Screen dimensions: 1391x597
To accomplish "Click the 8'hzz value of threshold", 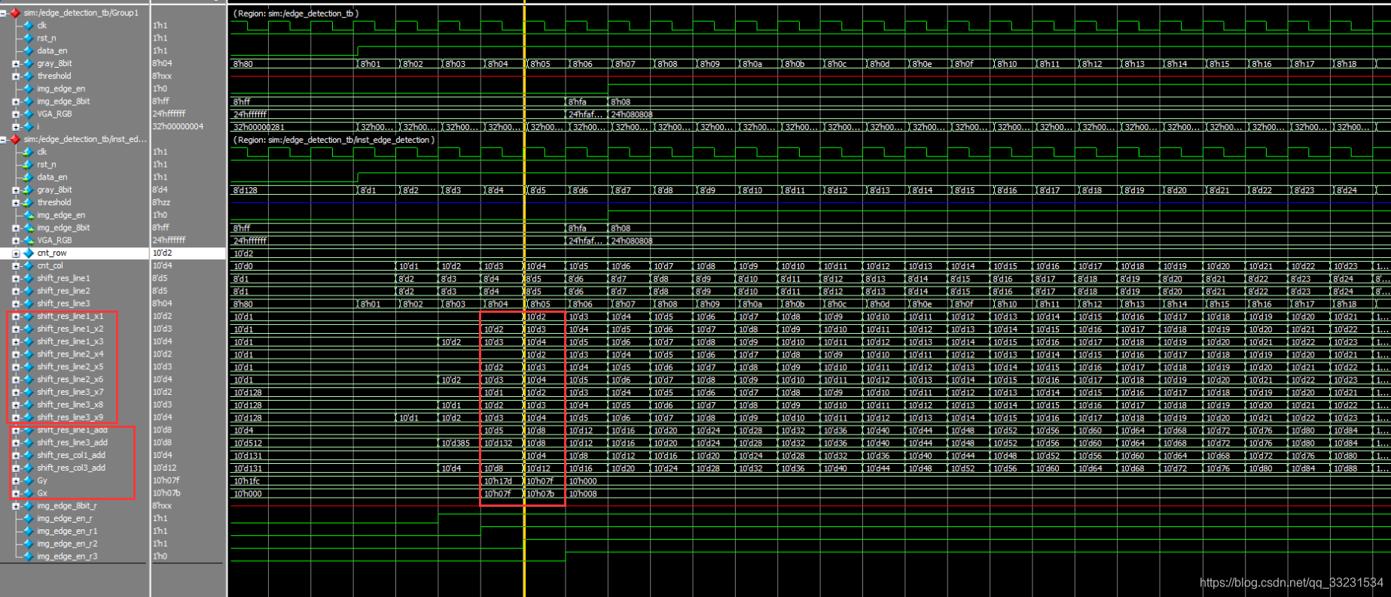I will point(162,202).
